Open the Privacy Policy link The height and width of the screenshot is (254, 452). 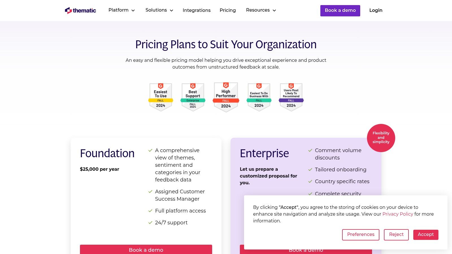(x=397, y=214)
